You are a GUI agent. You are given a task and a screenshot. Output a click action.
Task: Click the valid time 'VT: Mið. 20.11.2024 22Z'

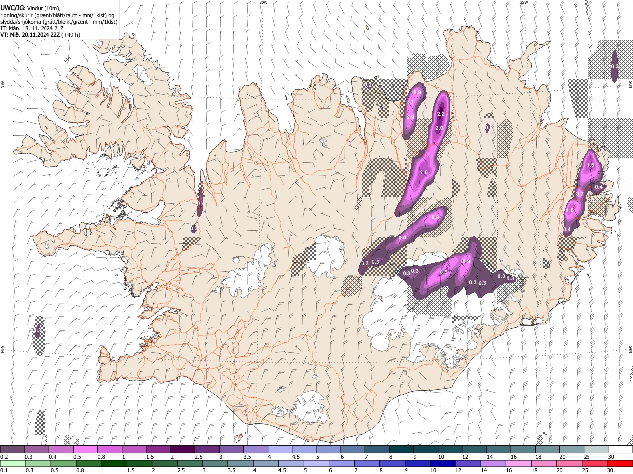pyautogui.click(x=31, y=35)
